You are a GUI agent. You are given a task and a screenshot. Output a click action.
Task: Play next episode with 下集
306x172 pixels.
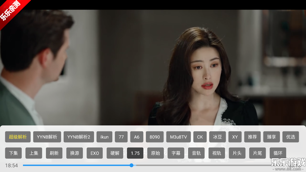point(13,153)
